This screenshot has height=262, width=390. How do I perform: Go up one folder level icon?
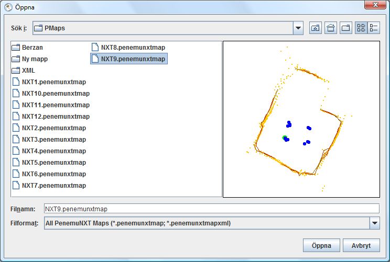click(316, 28)
